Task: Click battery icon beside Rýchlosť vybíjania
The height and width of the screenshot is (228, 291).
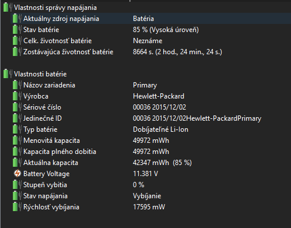Action: click(x=17, y=207)
